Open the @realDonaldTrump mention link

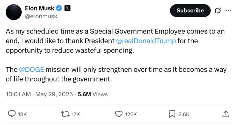146,41
